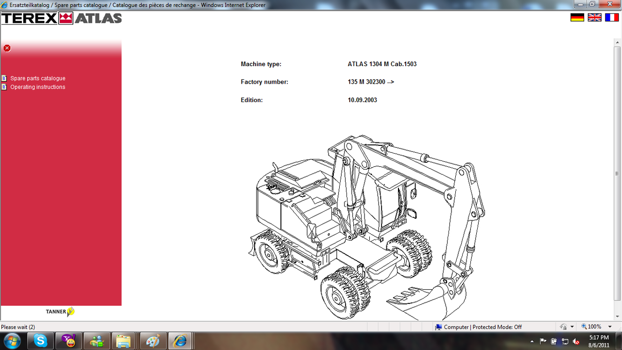Screen dimensions: 622x350
Task: Click the power plug tray icon
Action: [554, 341]
